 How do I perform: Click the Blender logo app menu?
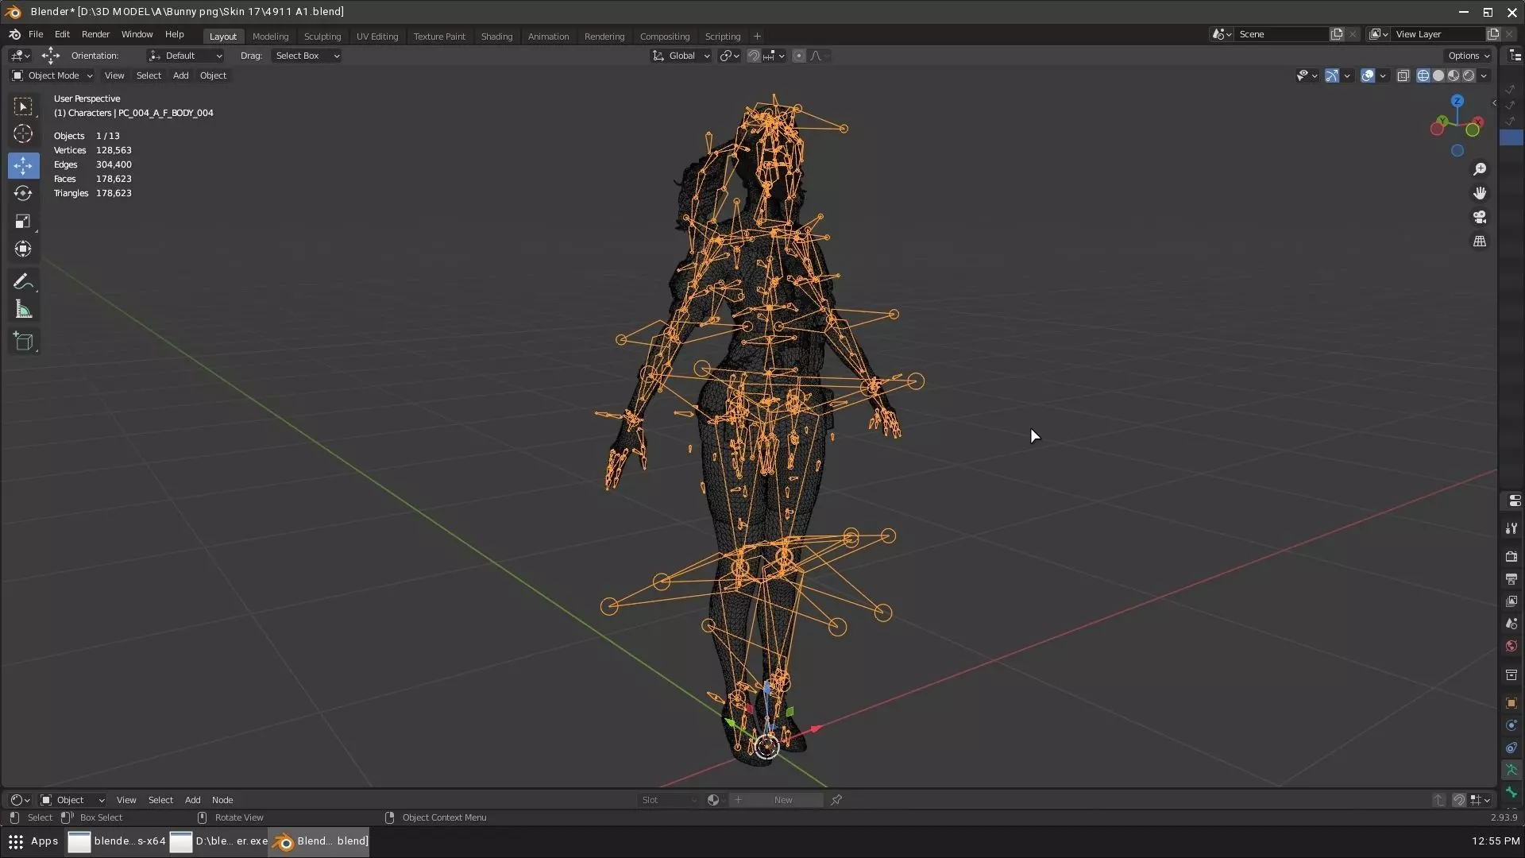[15, 35]
